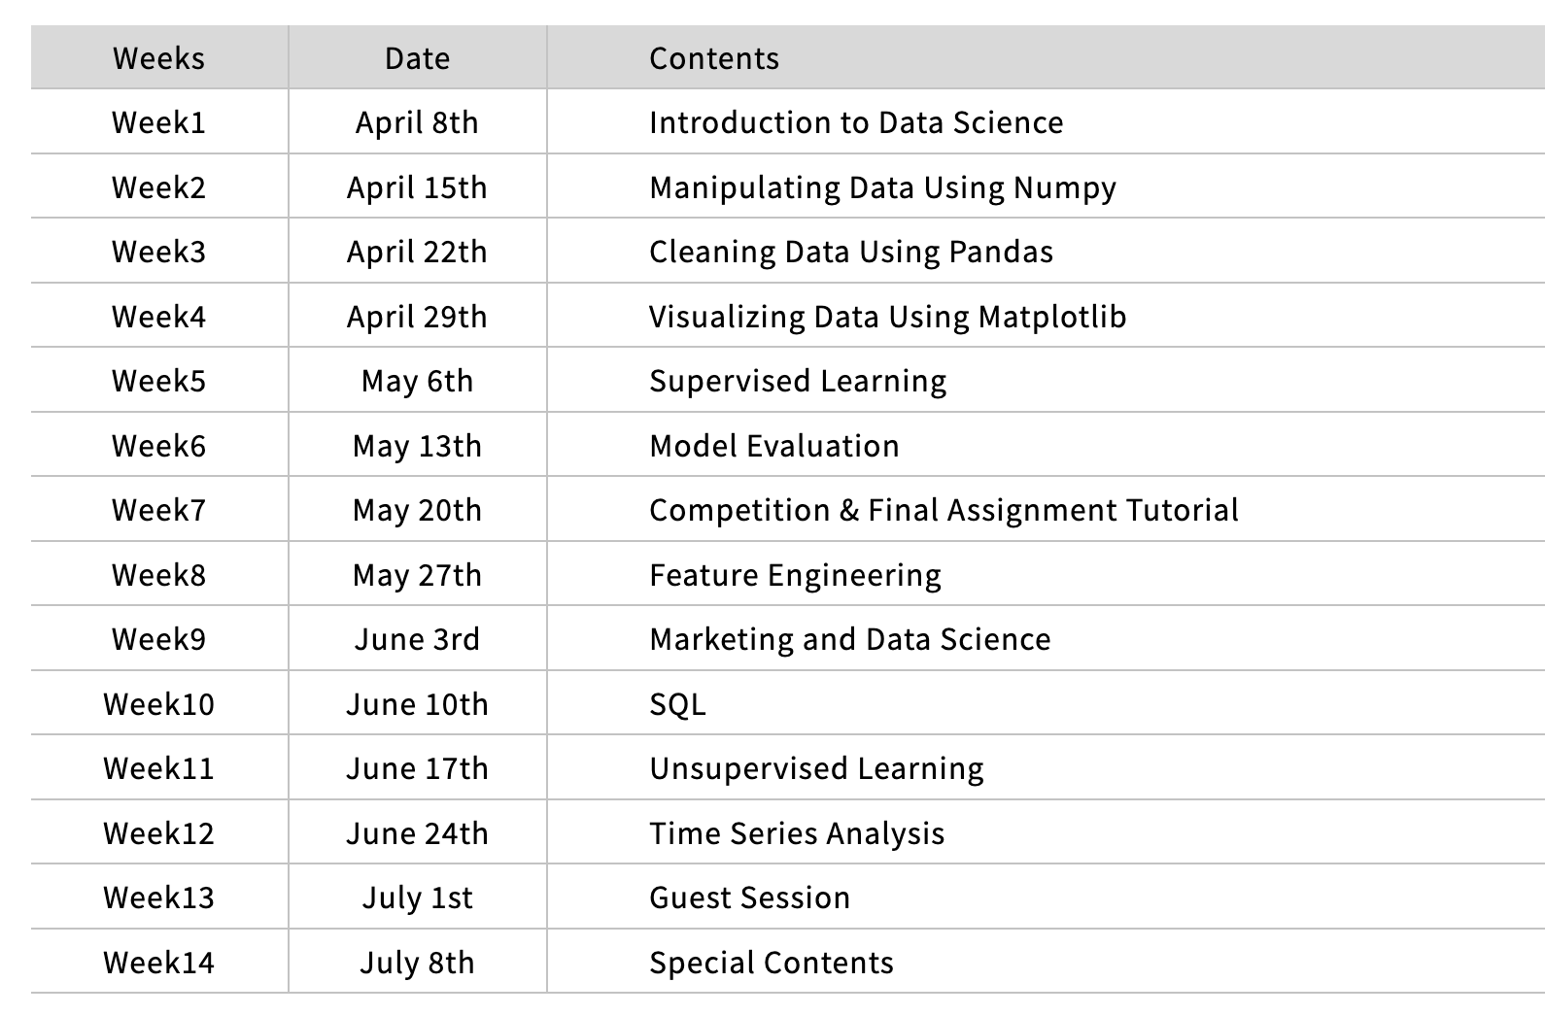1545x1016 pixels.
Task: Click the Contents column header
Action: [714, 58]
